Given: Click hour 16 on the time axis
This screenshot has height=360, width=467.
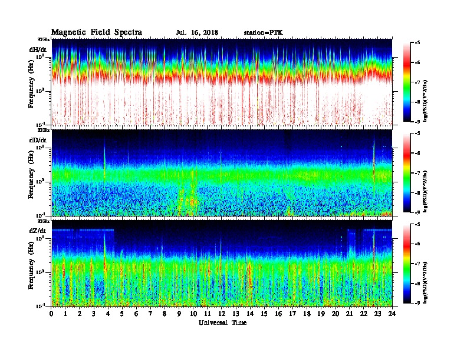Looking at the screenshot, I should point(278,314).
